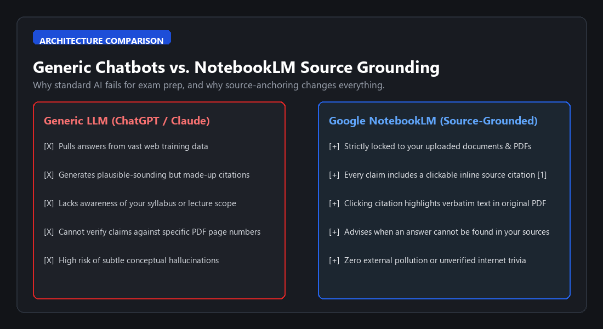Click 'Strictly locked to your uploaded documents & PDFs'
603x329 pixels.
tap(437, 146)
